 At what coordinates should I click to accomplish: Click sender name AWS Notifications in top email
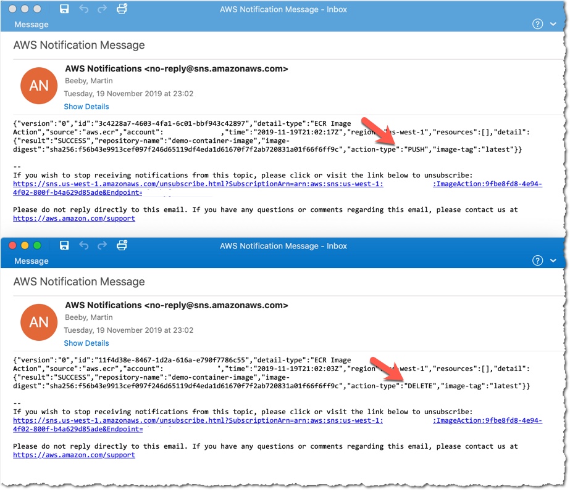[104, 68]
